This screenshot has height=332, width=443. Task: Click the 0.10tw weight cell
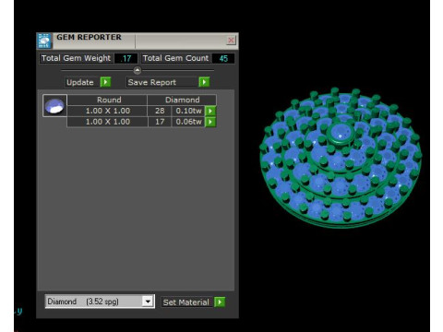coord(188,111)
